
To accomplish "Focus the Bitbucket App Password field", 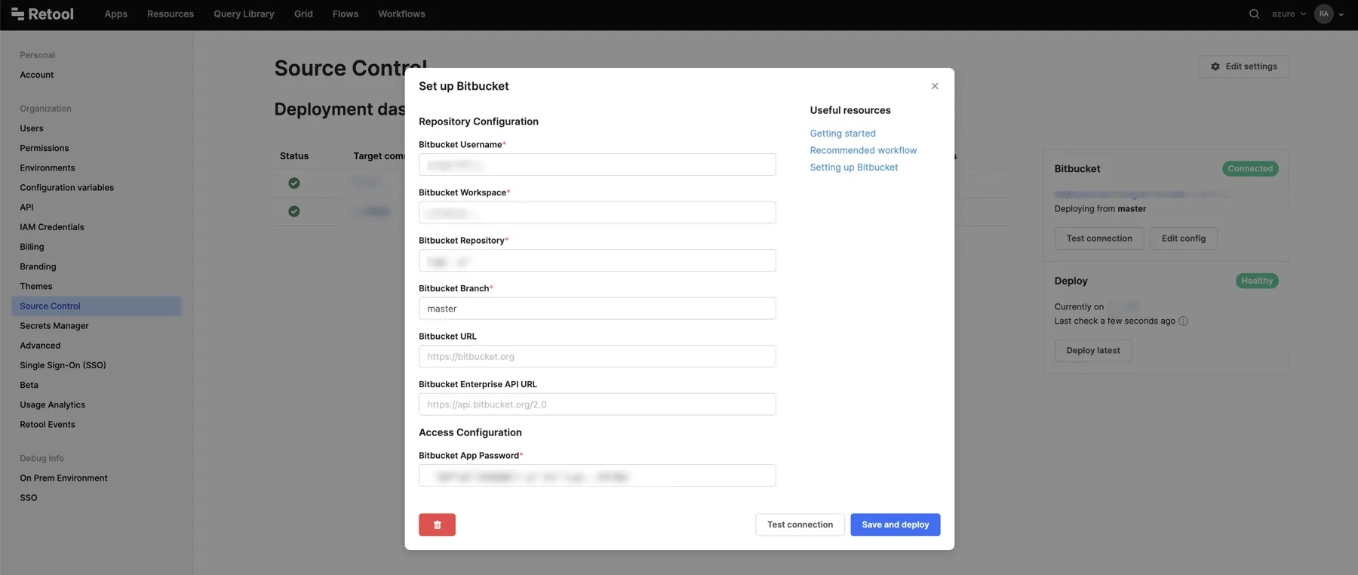I will (x=597, y=475).
